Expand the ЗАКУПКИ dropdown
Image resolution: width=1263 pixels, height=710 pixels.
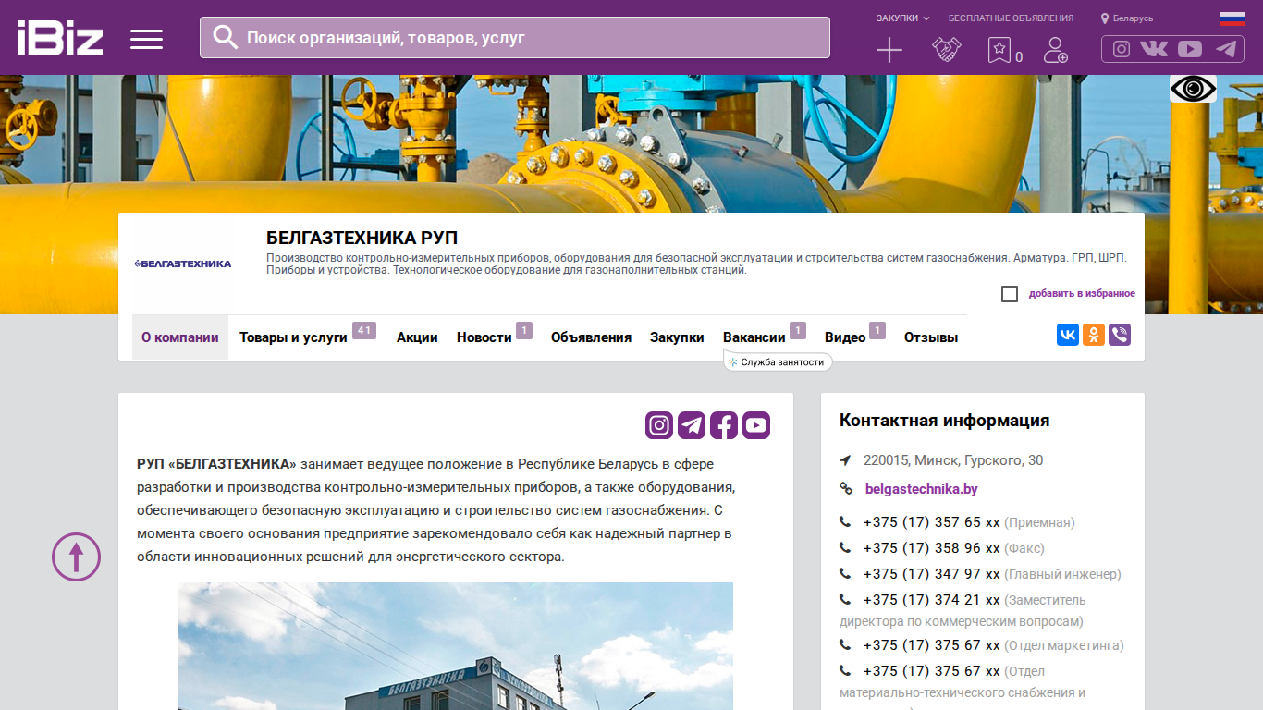coord(902,18)
